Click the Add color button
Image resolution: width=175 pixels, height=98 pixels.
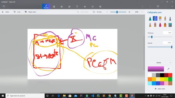point(160,89)
